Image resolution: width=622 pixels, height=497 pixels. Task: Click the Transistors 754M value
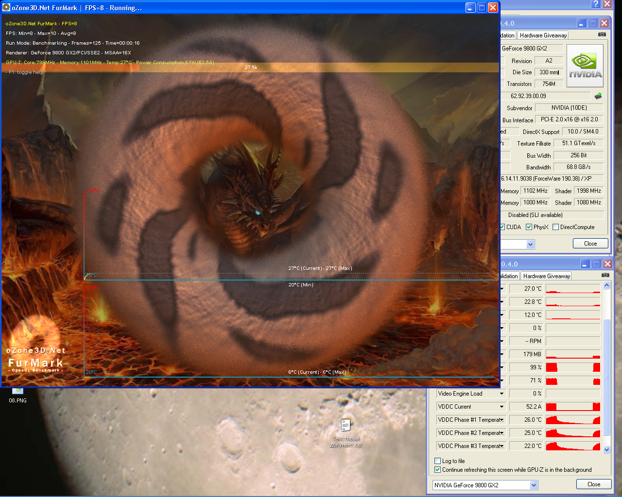(x=549, y=84)
